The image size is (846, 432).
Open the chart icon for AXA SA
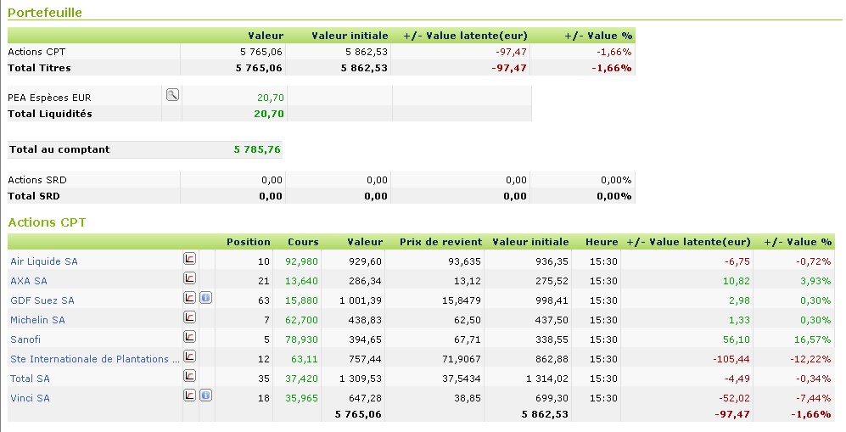coord(190,278)
